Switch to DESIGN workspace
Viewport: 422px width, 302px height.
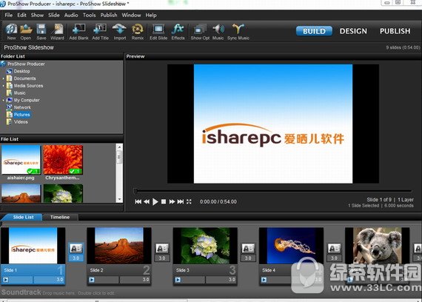(353, 31)
